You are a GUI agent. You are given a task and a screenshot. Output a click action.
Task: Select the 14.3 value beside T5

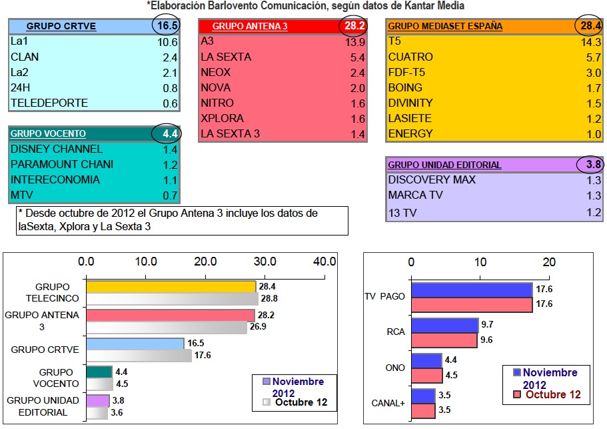[x=591, y=42]
